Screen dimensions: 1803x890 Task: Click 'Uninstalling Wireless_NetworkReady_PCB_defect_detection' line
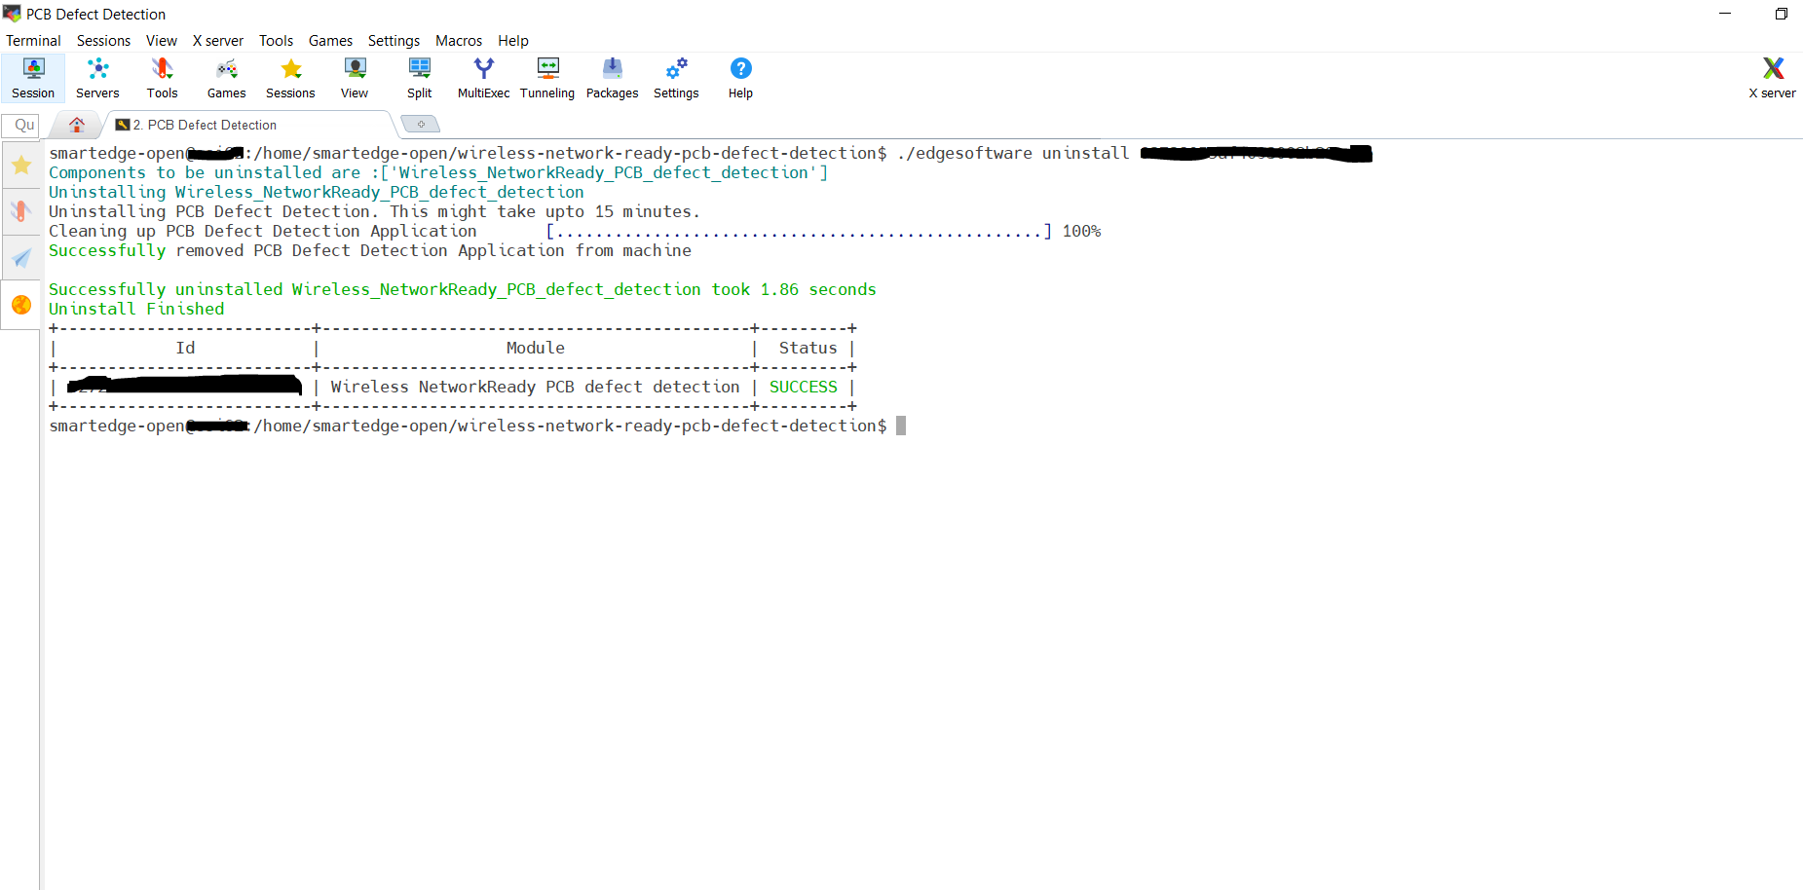coord(317,192)
